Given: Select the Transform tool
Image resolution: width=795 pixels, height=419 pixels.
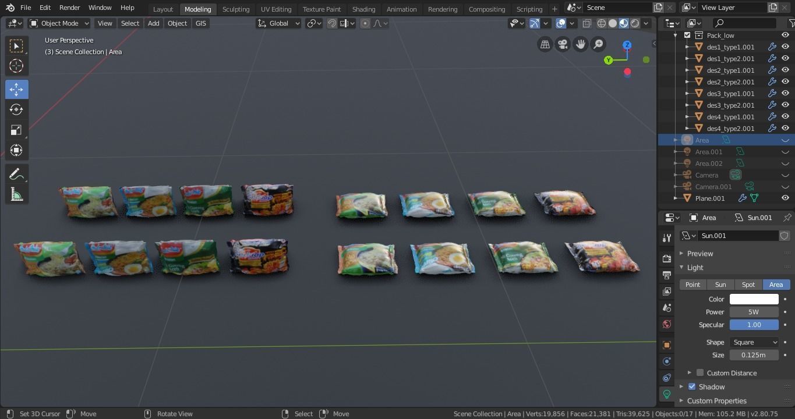Looking at the screenshot, I should pos(16,150).
